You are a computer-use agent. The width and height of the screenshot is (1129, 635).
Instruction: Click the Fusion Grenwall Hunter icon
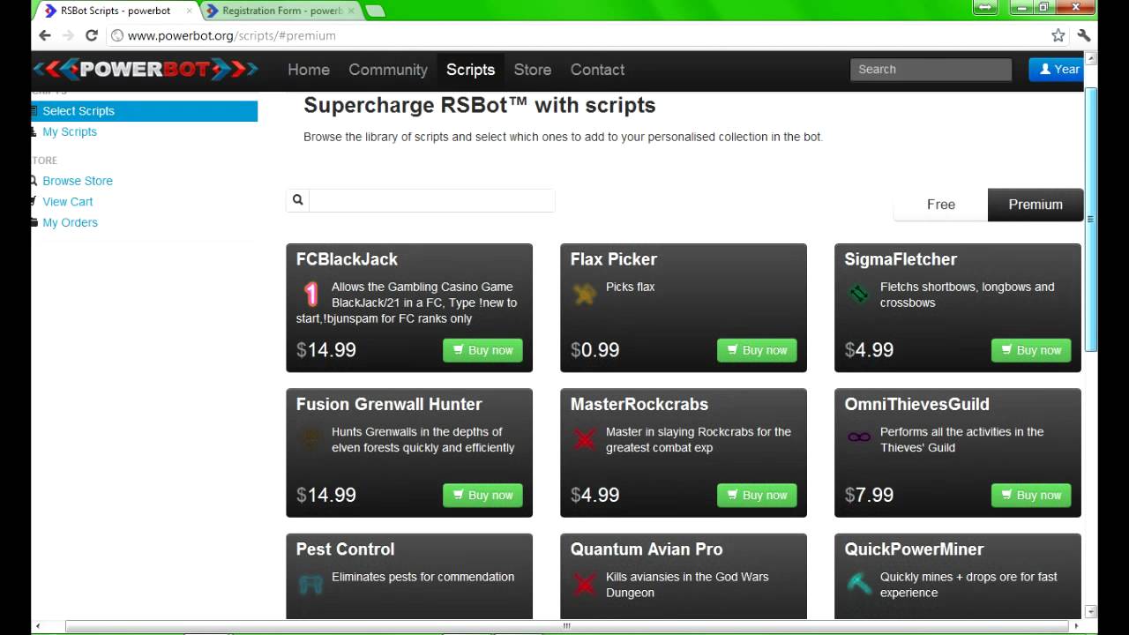tap(310, 439)
